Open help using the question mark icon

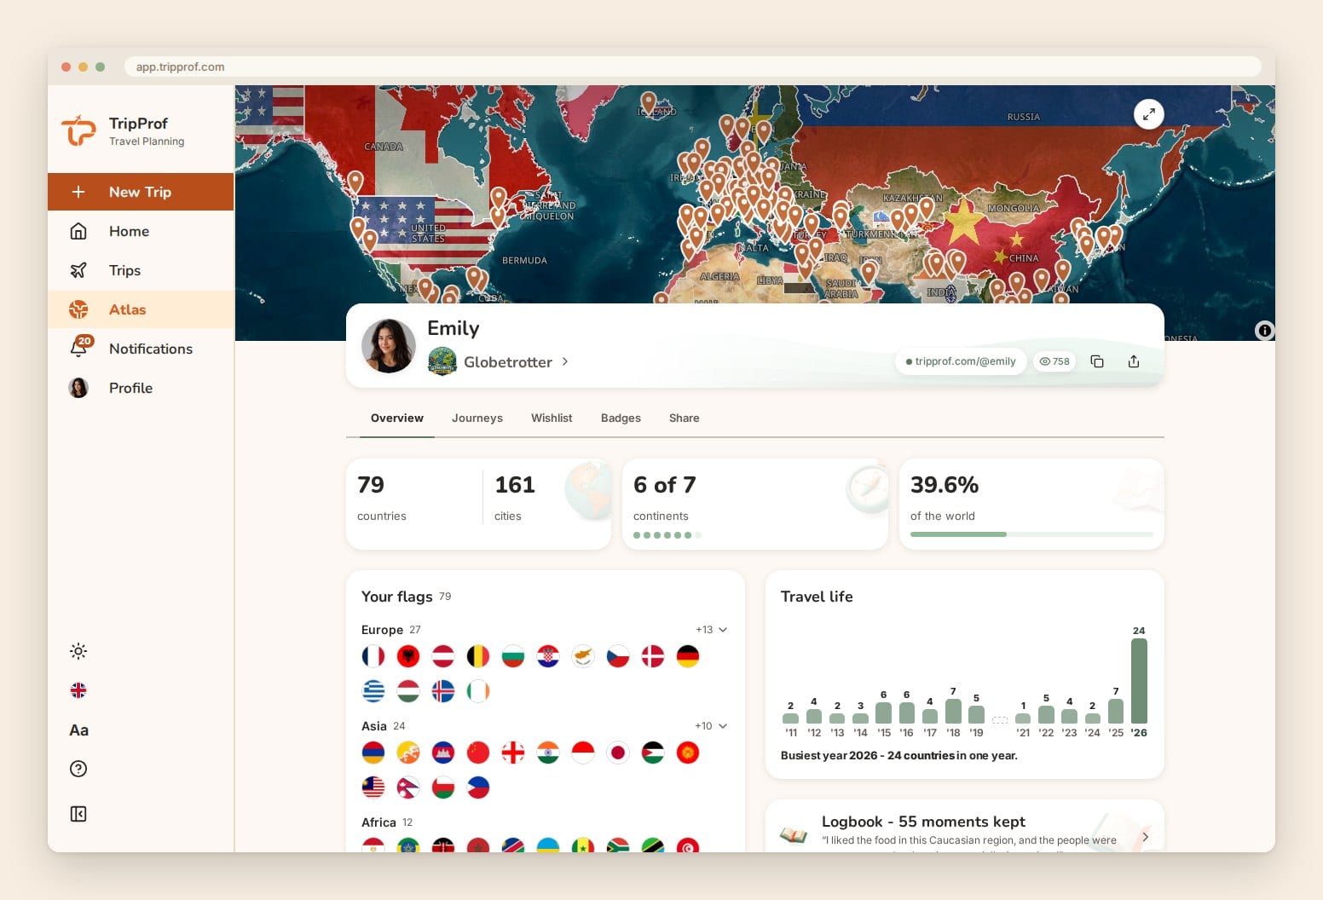[x=78, y=769]
